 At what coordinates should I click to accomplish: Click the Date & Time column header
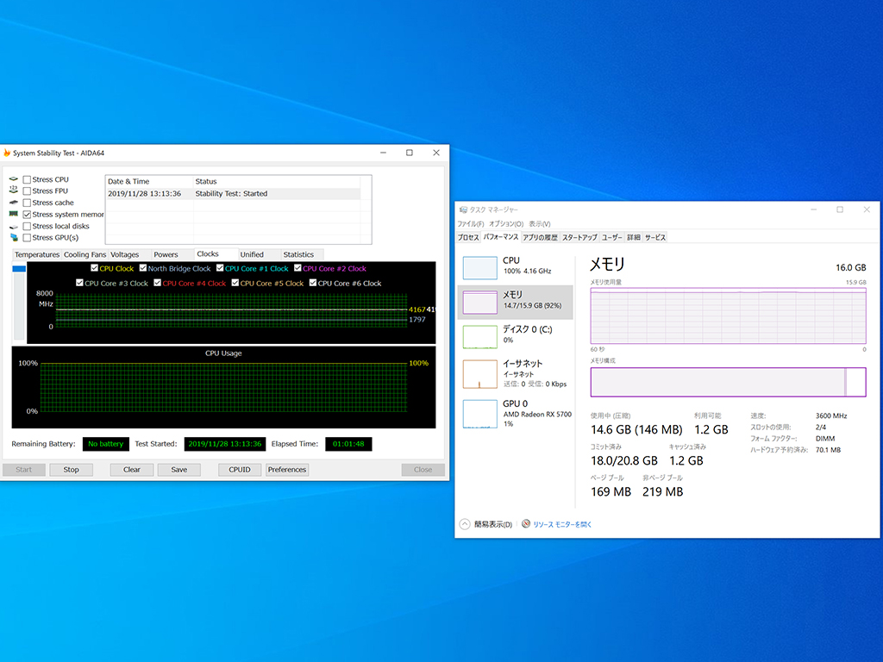tap(148, 181)
